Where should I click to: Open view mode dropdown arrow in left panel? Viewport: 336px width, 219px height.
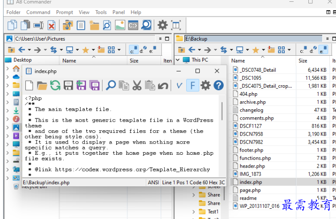(x=119, y=50)
